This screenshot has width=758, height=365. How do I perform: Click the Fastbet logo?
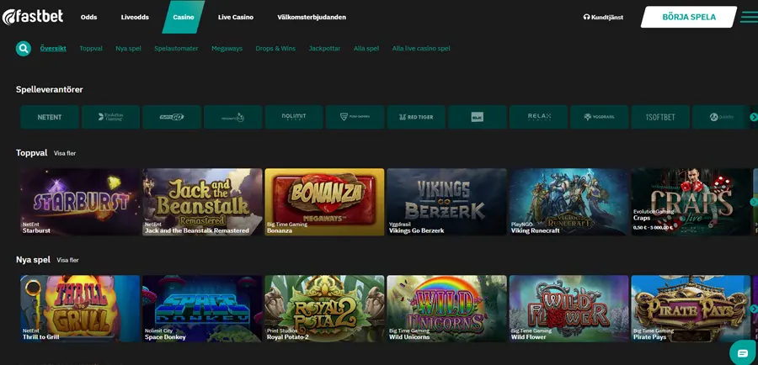click(32, 17)
